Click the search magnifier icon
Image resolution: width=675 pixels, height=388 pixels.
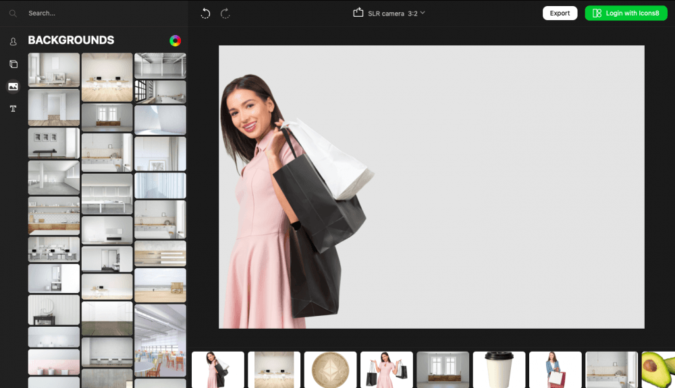13,13
